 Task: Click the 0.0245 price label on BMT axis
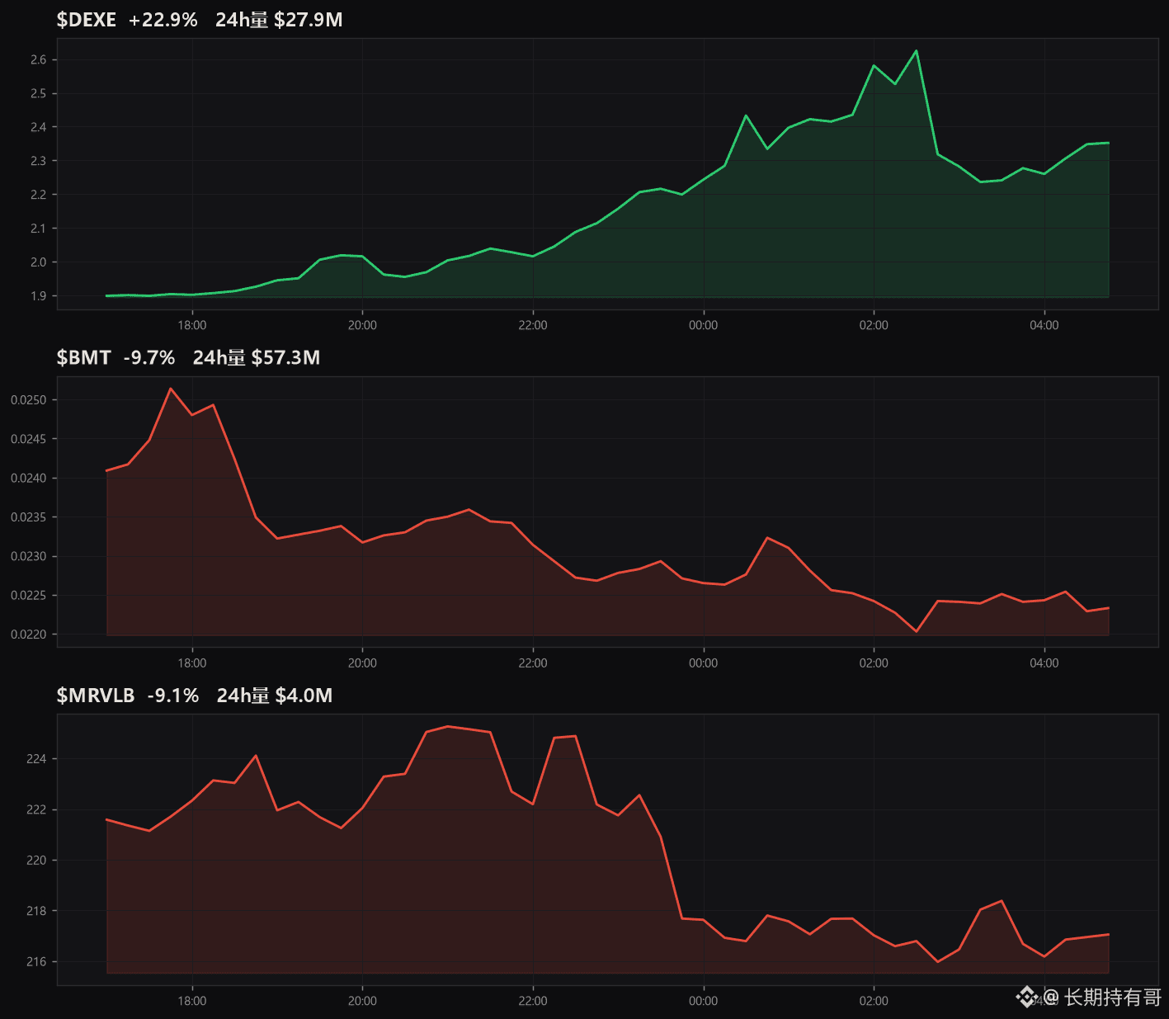tap(28, 439)
